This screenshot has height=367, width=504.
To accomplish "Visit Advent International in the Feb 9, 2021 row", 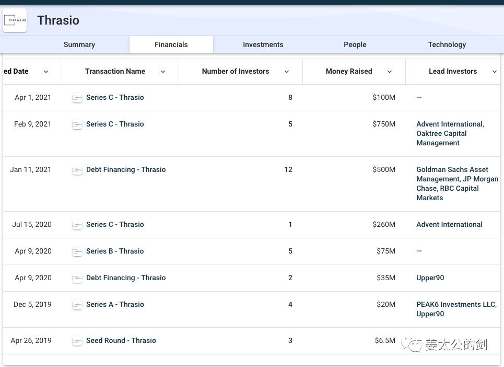I will coord(450,124).
